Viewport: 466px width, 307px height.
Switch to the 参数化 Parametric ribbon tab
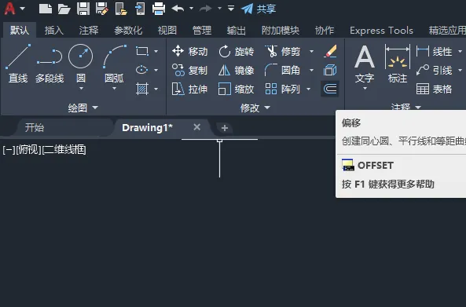[x=128, y=31]
